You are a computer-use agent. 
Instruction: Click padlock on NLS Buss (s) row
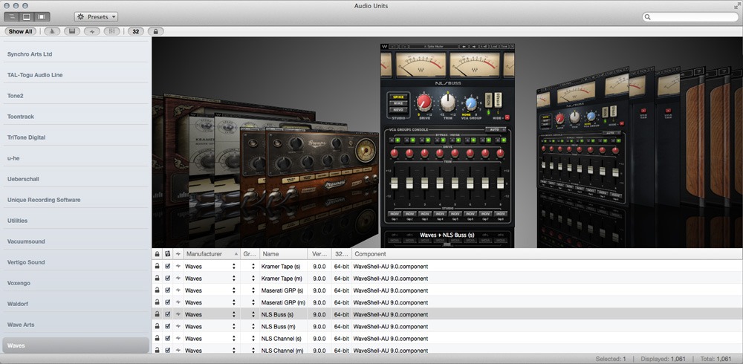[x=157, y=314]
